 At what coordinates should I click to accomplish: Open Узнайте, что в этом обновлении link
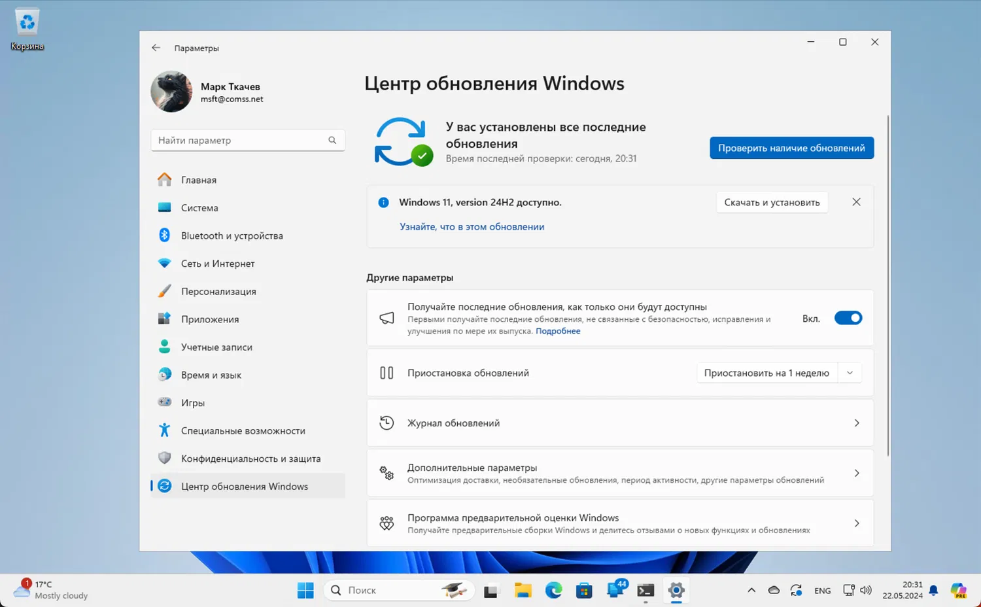(472, 227)
